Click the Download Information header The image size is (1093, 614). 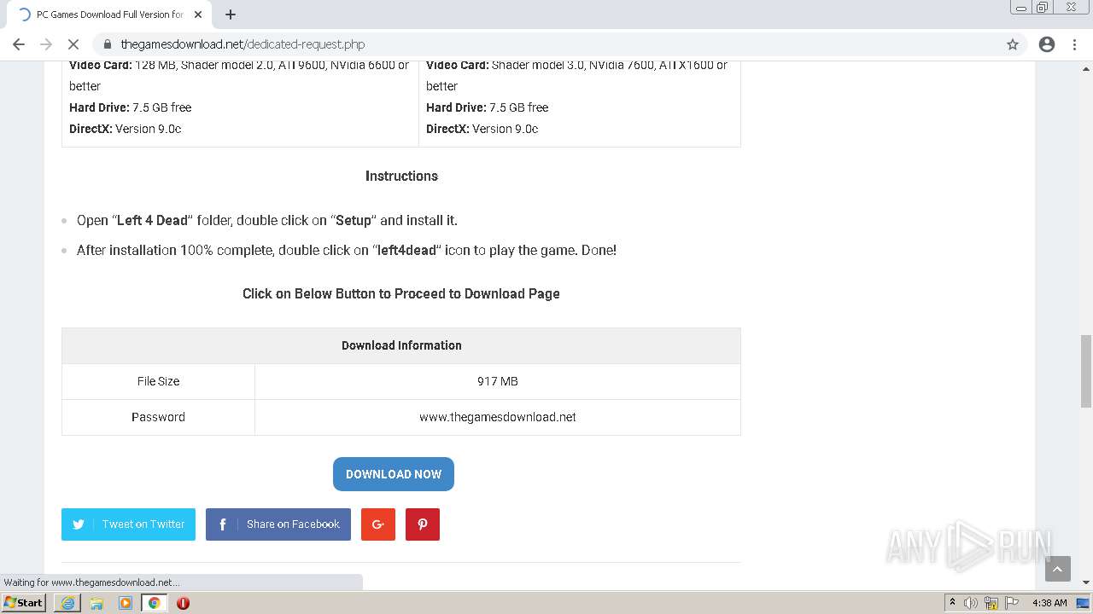point(401,345)
